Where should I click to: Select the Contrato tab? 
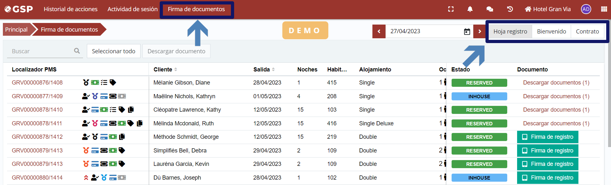pos(587,32)
